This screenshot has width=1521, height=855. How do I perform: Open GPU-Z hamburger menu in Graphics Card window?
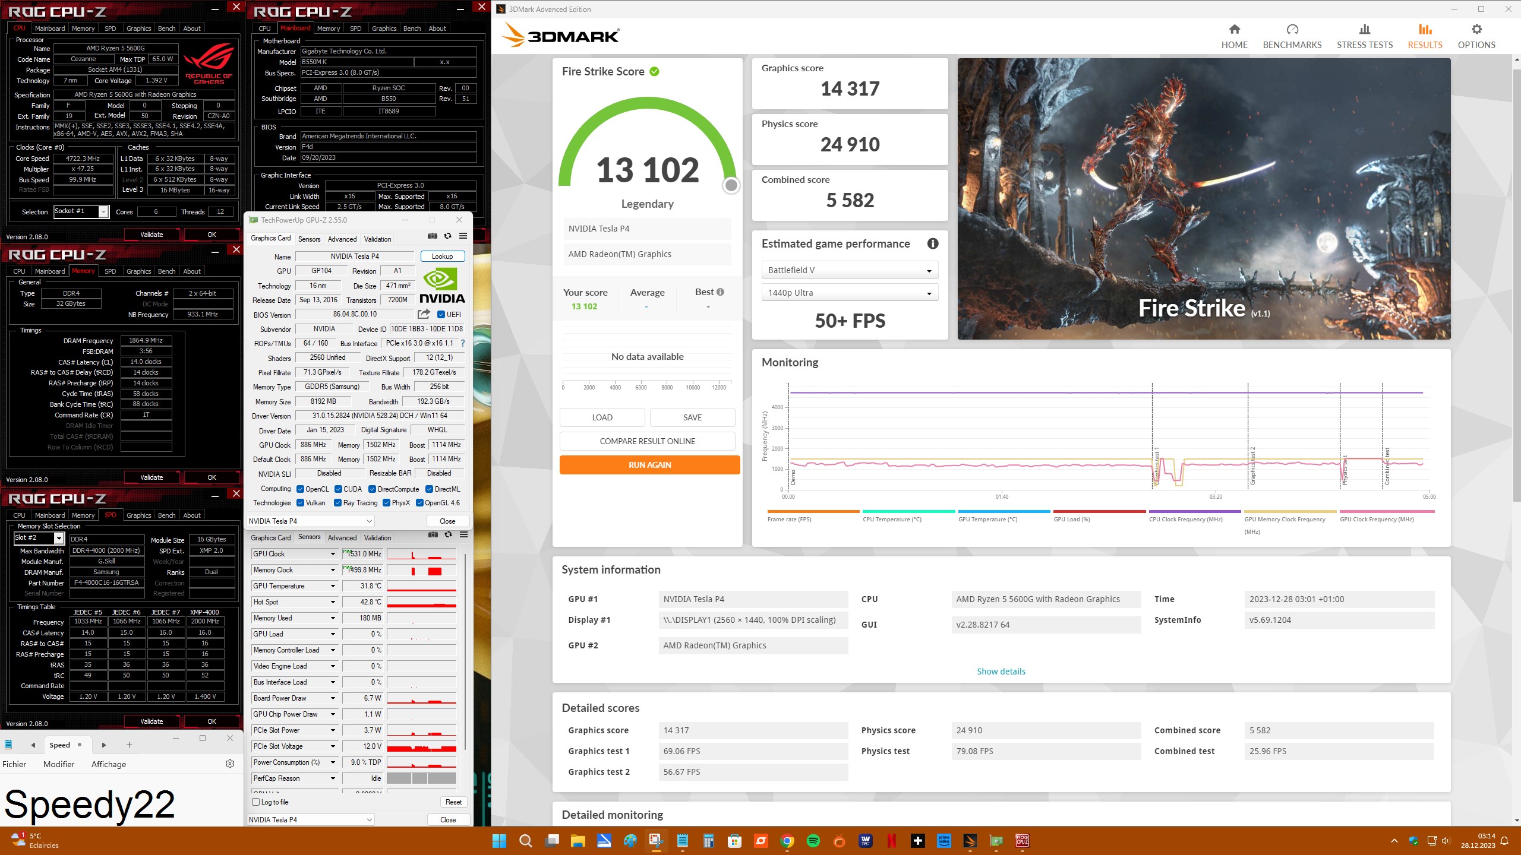(463, 236)
